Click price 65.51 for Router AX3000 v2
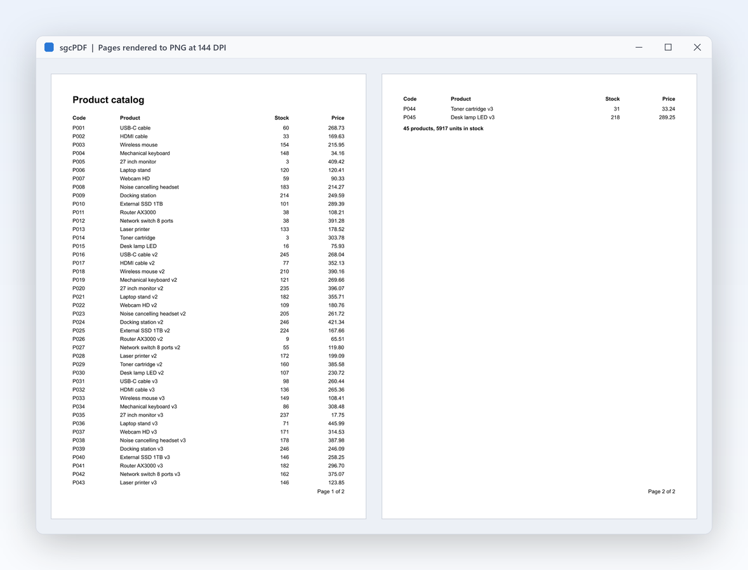This screenshot has height=570, width=748. coord(338,339)
